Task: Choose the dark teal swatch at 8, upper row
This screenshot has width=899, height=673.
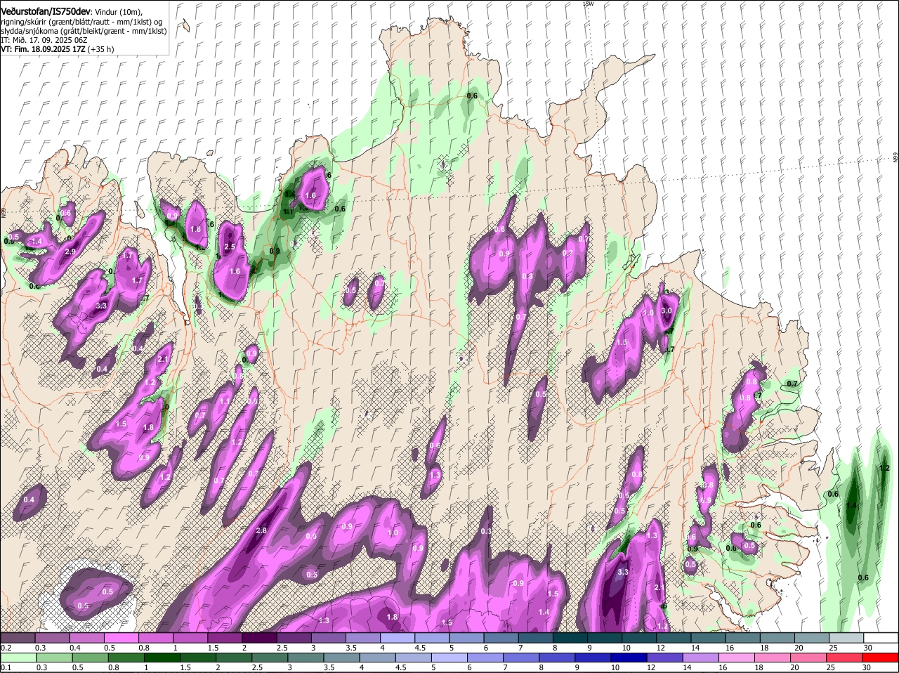Action: click(x=570, y=638)
